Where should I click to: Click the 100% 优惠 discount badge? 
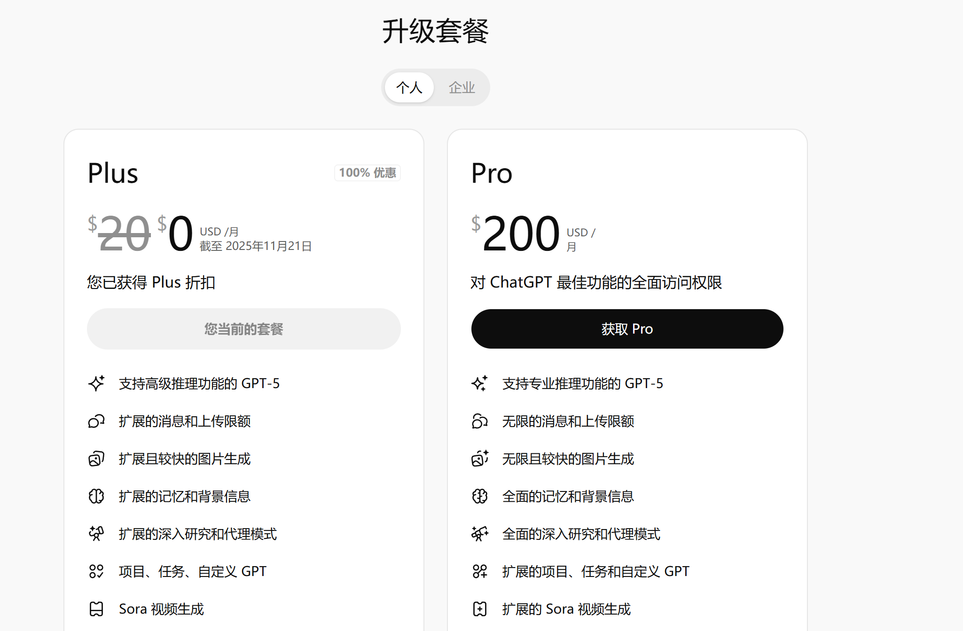pyautogui.click(x=368, y=173)
